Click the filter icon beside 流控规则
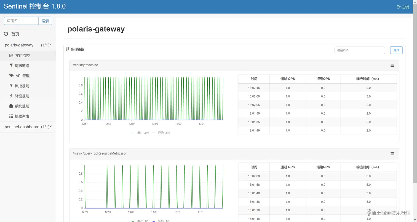 tap(11, 86)
